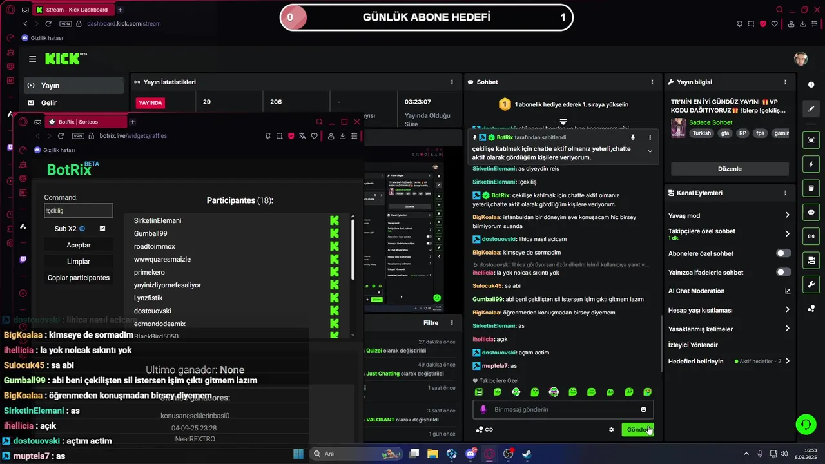
Task: Click the Windows taskbar search box
Action: pos(356,454)
